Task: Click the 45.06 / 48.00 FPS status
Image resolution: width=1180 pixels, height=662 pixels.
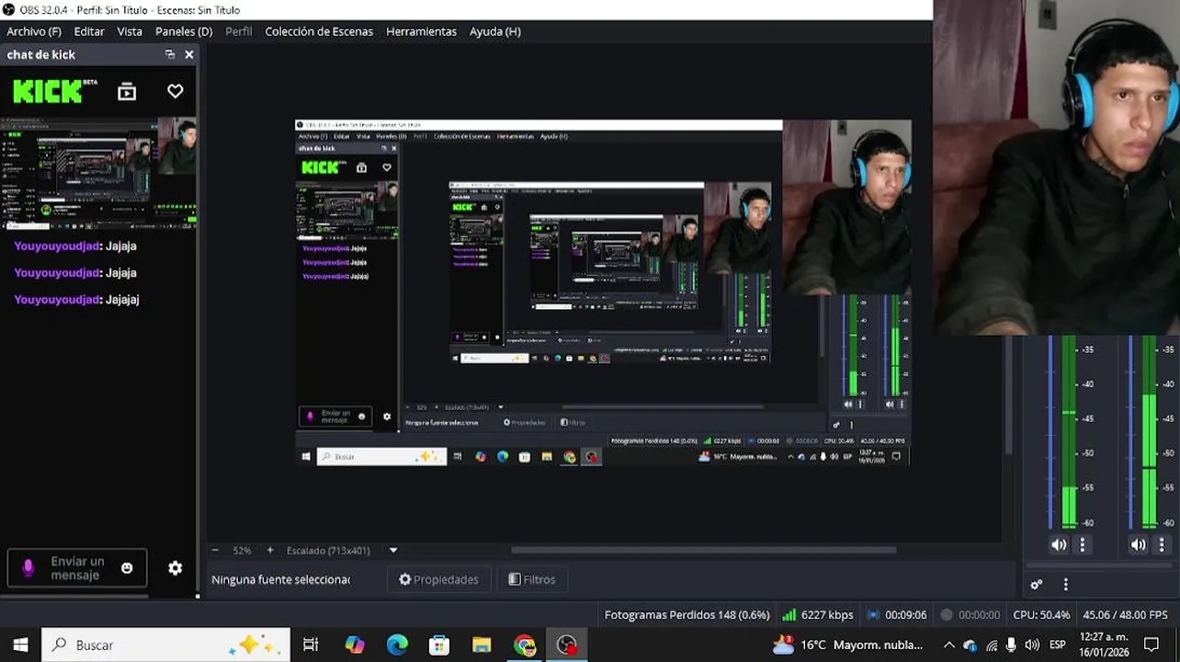Action: point(1125,615)
